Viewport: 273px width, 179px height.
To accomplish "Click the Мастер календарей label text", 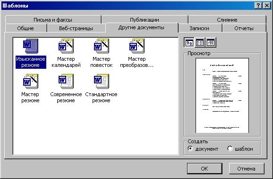I will click(66, 62).
